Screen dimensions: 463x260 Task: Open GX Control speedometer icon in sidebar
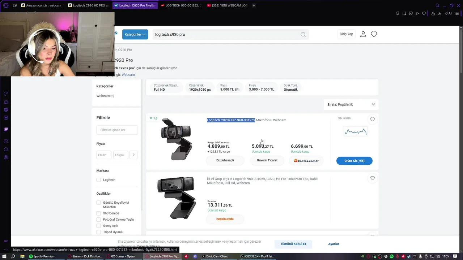coord(6,94)
